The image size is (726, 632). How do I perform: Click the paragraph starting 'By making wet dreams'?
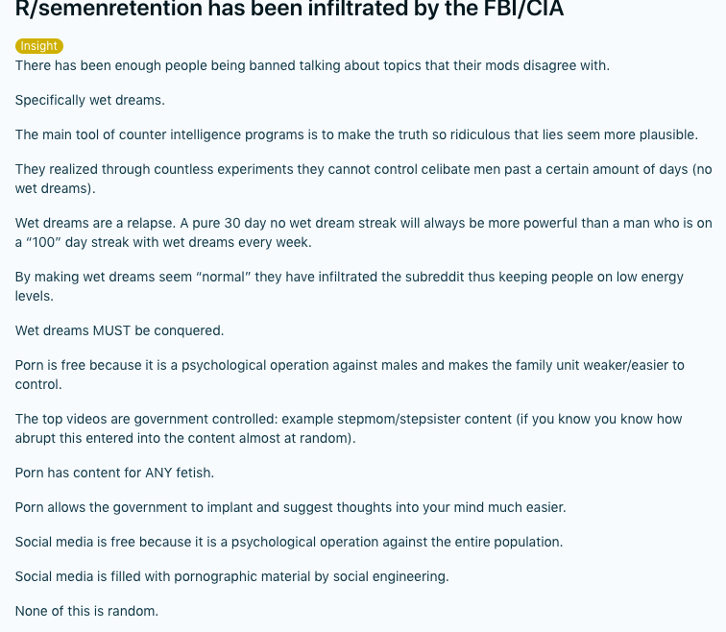point(350,286)
